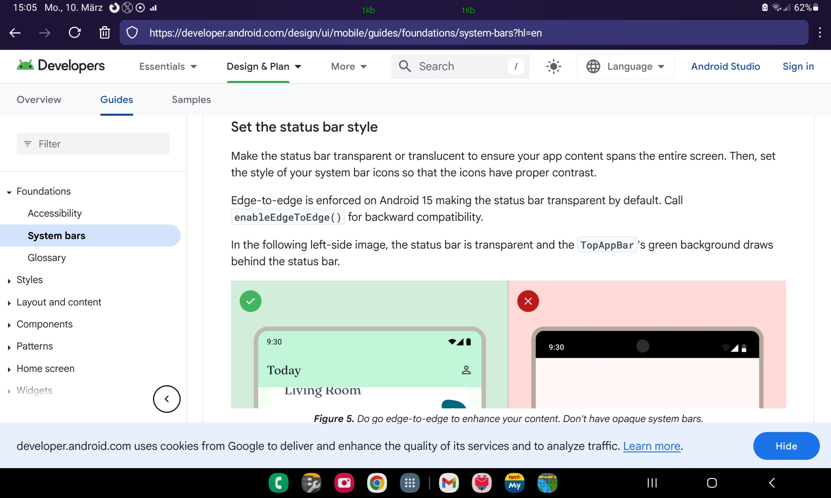831x498 pixels.
Task: Tap the trash can icon in browser toolbar
Action: [105, 33]
